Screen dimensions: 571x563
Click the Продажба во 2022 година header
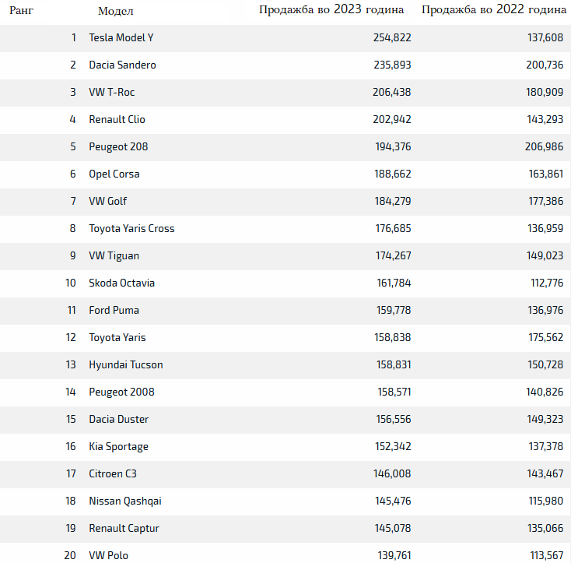pyautogui.click(x=493, y=10)
